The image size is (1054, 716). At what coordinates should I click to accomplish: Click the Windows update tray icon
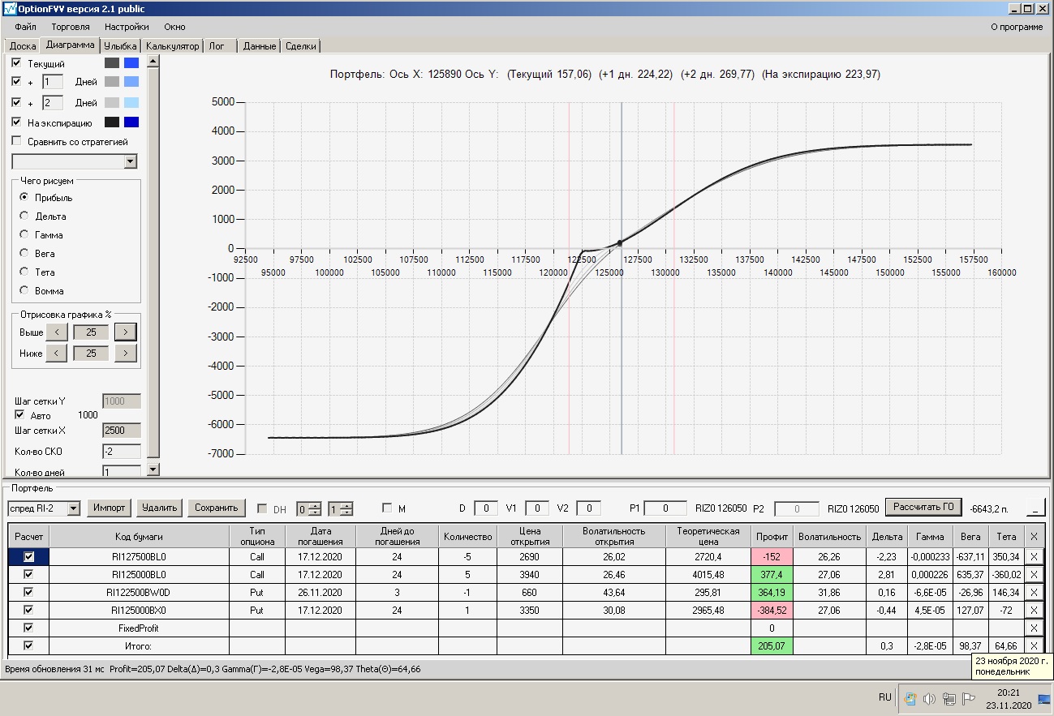910,699
